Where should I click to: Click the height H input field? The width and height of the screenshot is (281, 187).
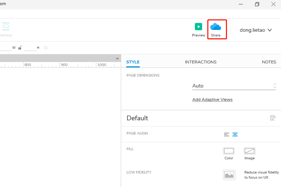click(x=30, y=48)
